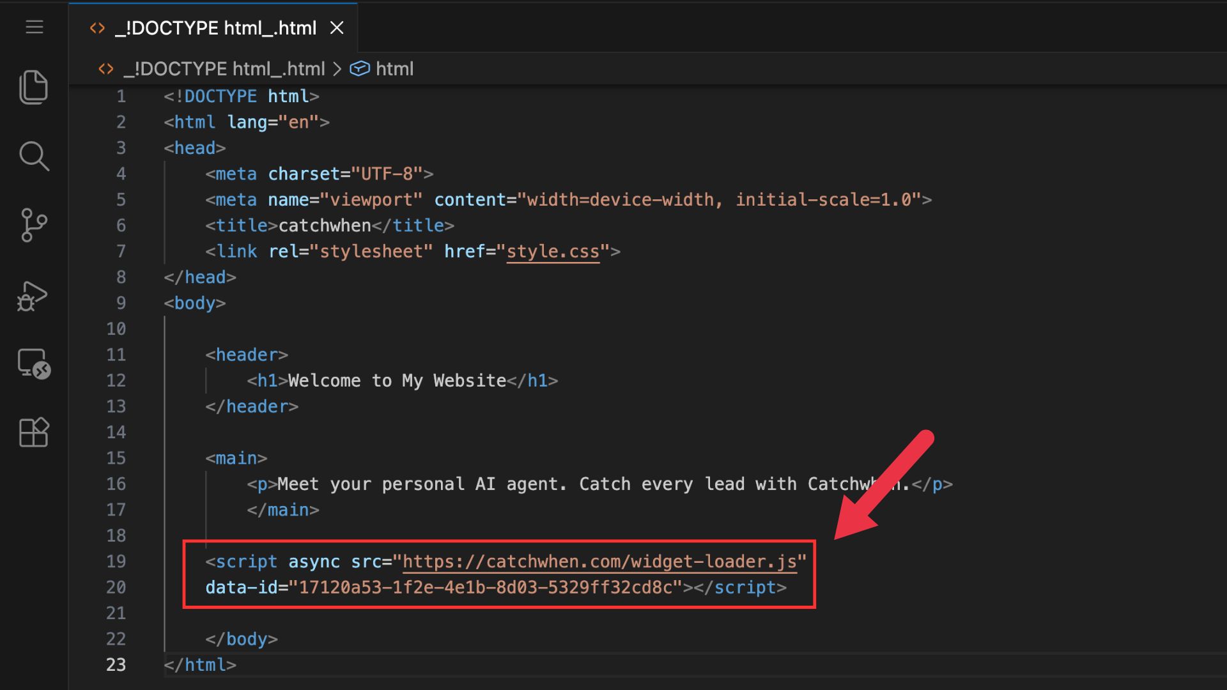Click the html breadcrumb symbol
1227x690 pixels.
tap(394, 68)
